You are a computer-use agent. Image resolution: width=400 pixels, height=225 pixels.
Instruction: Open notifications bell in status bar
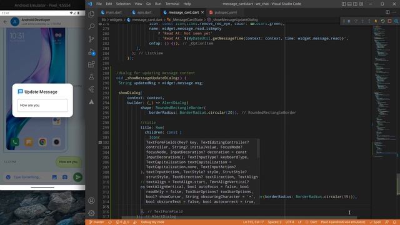click(x=394, y=222)
